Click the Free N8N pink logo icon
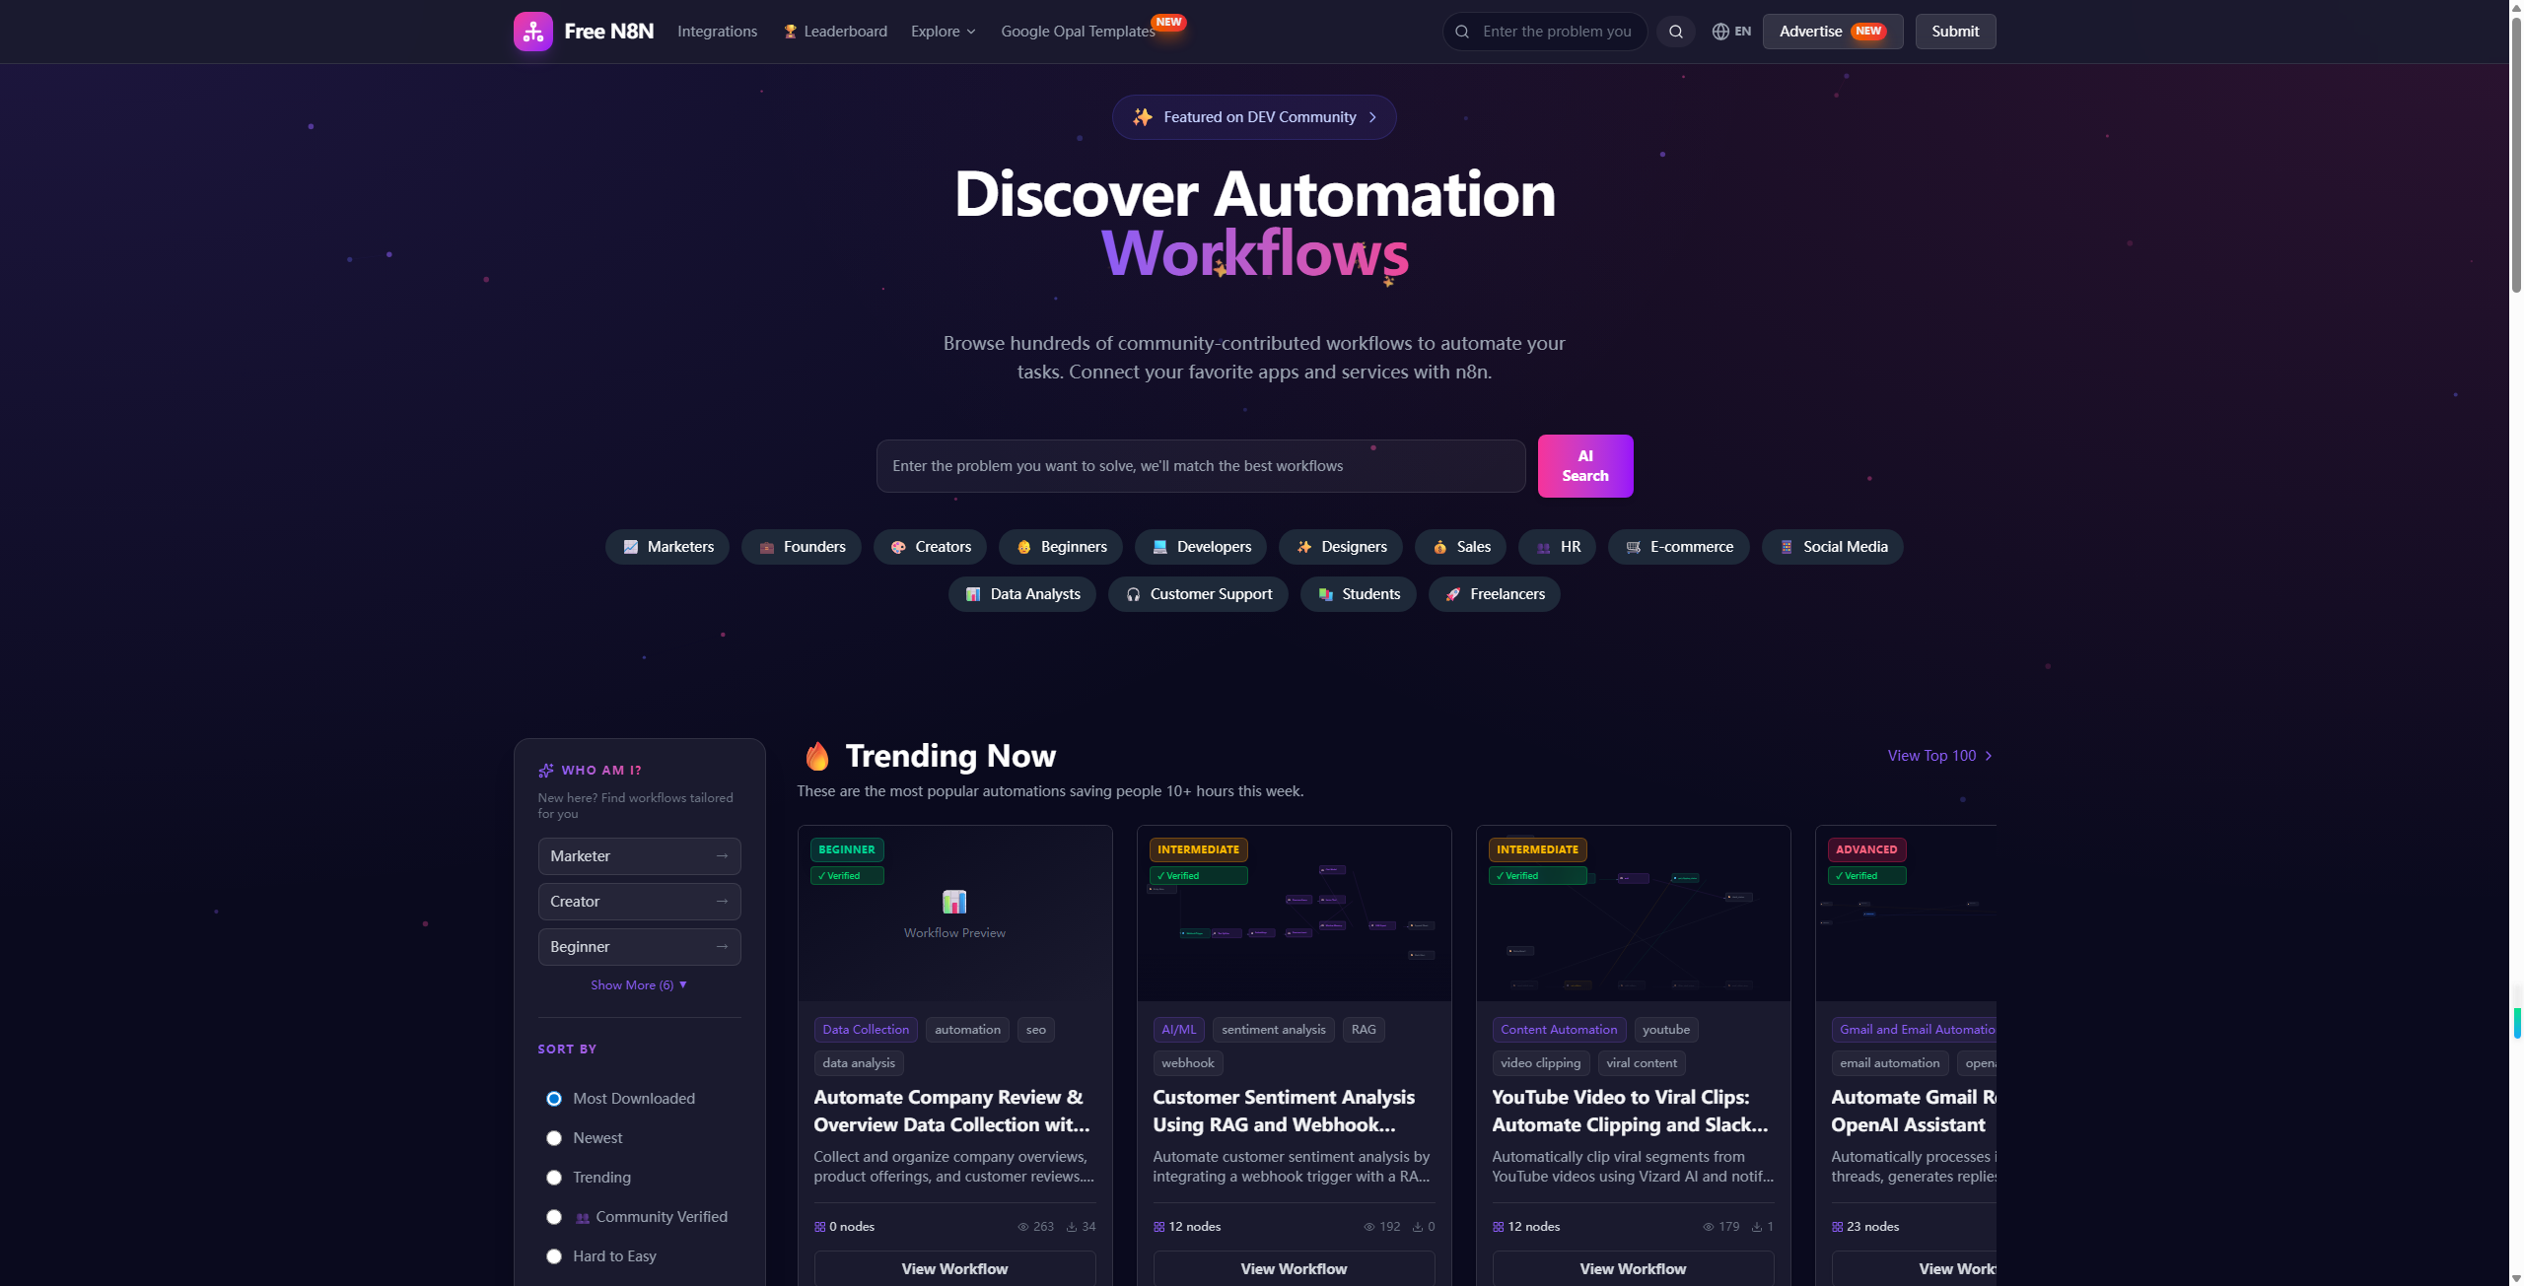The image size is (2524, 1286). pyautogui.click(x=533, y=32)
